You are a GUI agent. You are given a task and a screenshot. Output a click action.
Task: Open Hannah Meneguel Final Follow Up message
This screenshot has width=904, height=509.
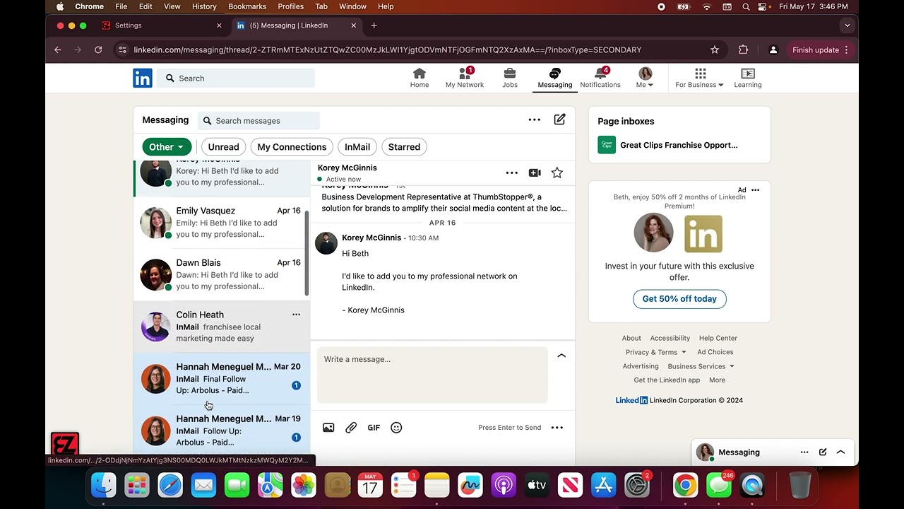222,379
